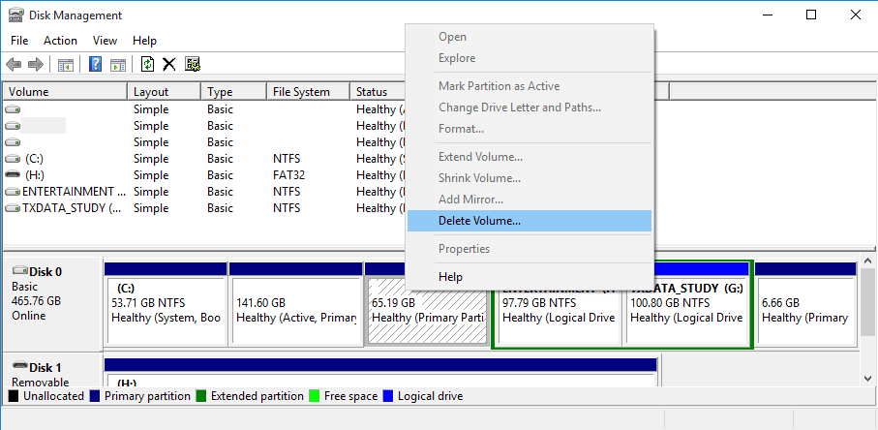Select the (C:) row in volume list

pos(205,159)
